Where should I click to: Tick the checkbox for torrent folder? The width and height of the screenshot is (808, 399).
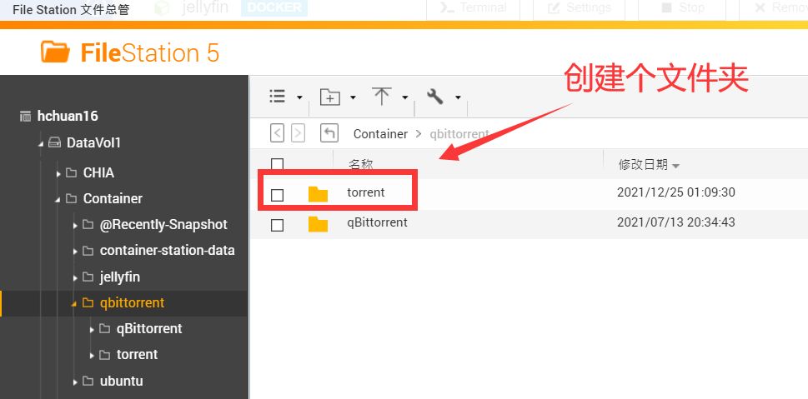277,195
